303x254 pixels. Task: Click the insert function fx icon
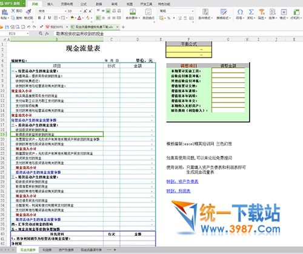47,33
